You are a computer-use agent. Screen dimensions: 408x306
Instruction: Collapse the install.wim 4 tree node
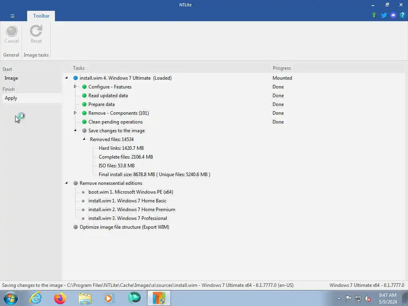click(67, 78)
